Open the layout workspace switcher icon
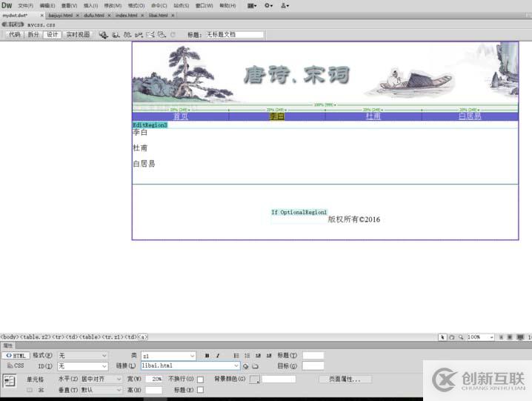This screenshot has height=401, width=532. pyautogui.click(x=252, y=5)
